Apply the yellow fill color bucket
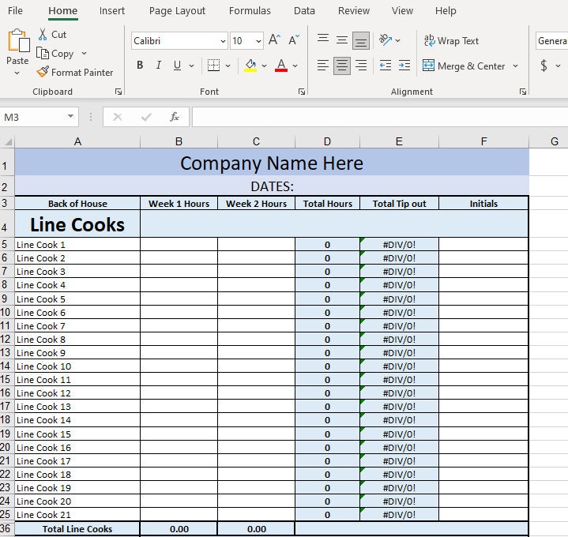Screen dimensions: 568x537 (x=250, y=66)
